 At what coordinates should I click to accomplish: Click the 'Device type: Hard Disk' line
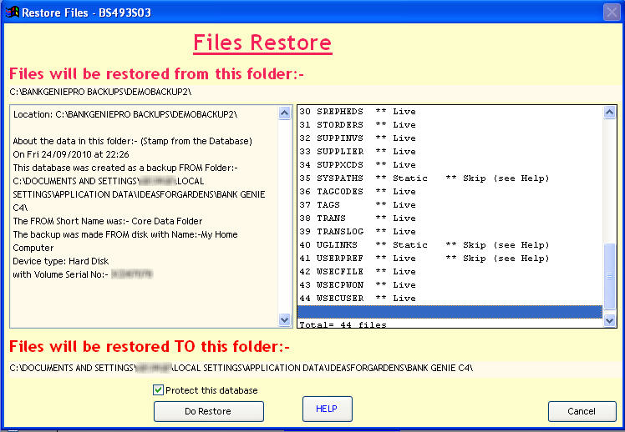(61, 261)
